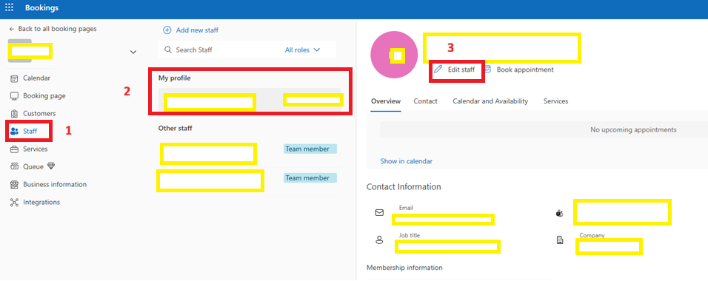This screenshot has width=708, height=281.
Task: Click the Email envelope icon
Action: (379, 212)
